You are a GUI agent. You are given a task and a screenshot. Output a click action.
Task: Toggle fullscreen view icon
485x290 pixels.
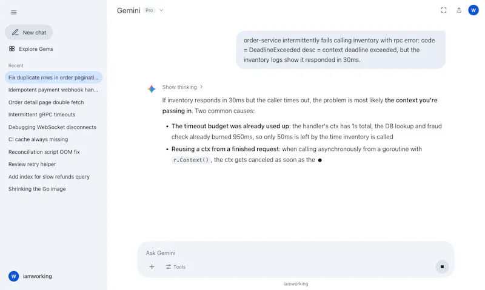coord(444,10)
